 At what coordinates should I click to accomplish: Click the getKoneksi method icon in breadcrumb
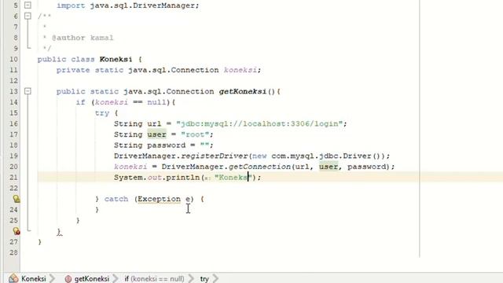coord(68,279)
